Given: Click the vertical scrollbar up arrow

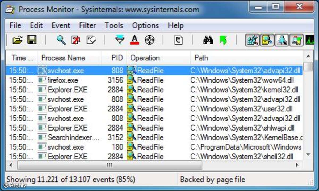Looking at the screenshot, I should (308, 56).
